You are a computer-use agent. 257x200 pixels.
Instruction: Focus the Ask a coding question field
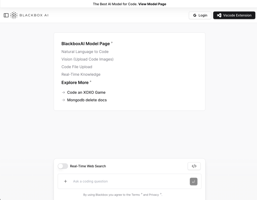(x=130, y=181)
